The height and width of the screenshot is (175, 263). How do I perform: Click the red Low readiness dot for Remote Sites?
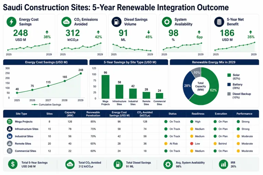(192, 144)
